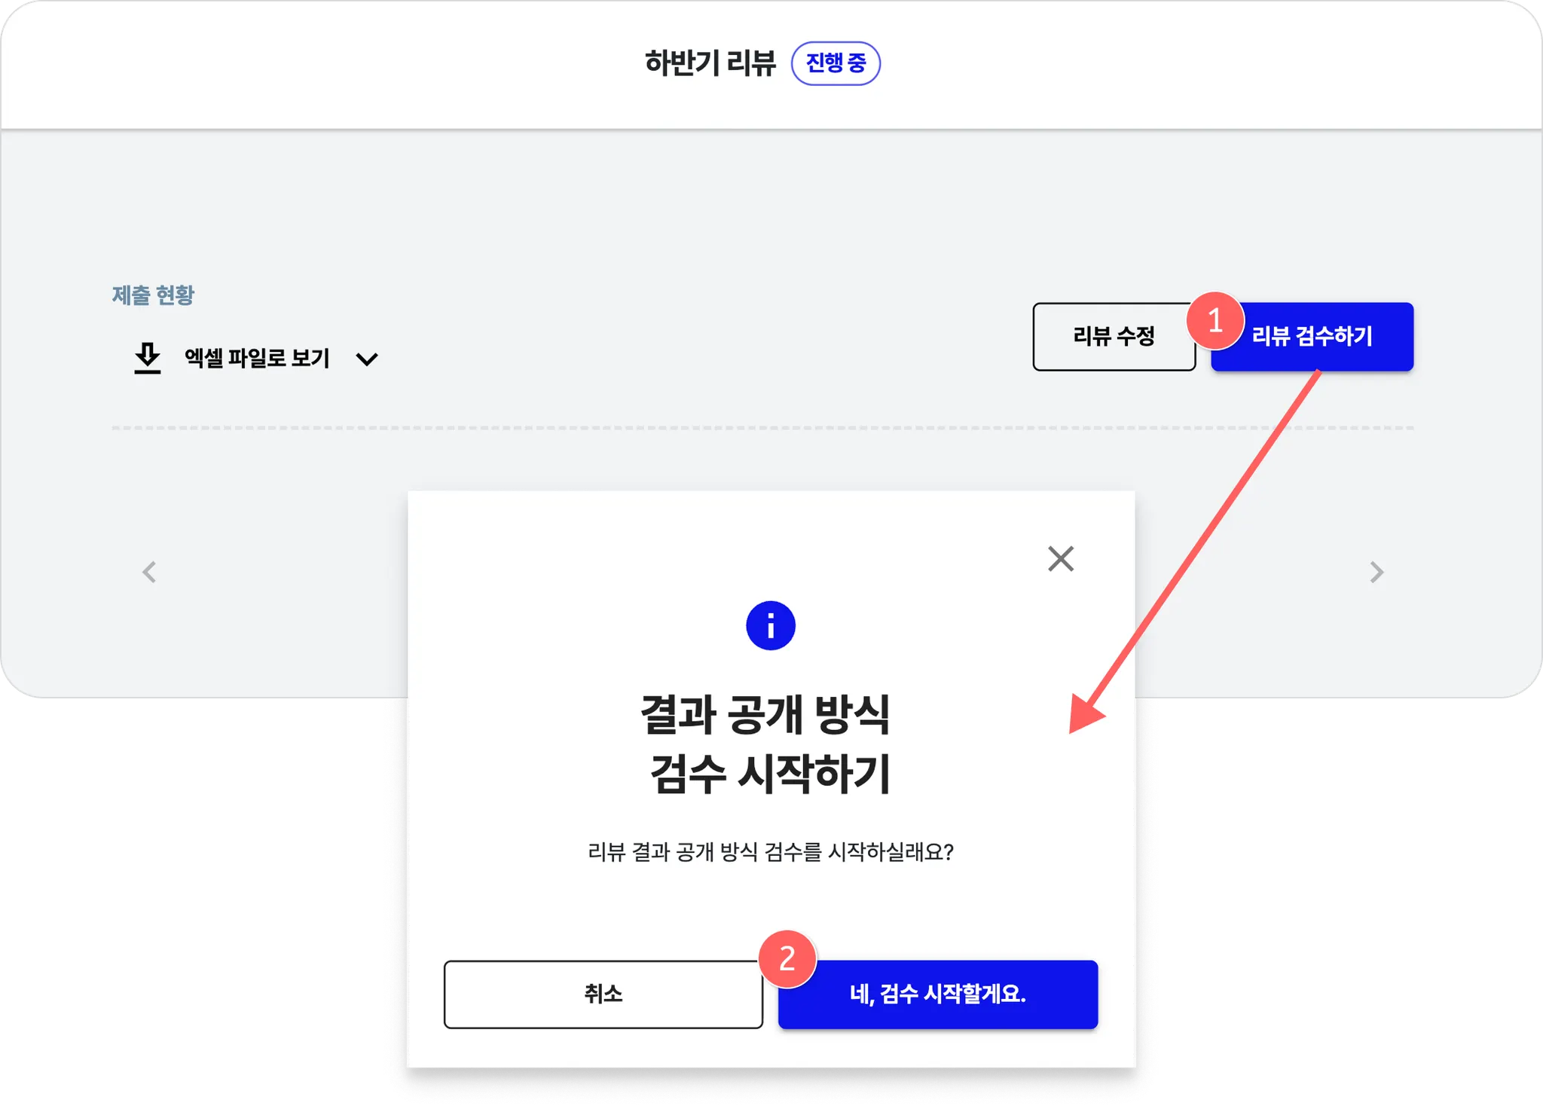The height and width of the screenshot is (1109, 1543).
Task: Click the '리뷰 결과 공개 방식 검수를 시작하실래요?' message
Action: [x=770, y=852]
